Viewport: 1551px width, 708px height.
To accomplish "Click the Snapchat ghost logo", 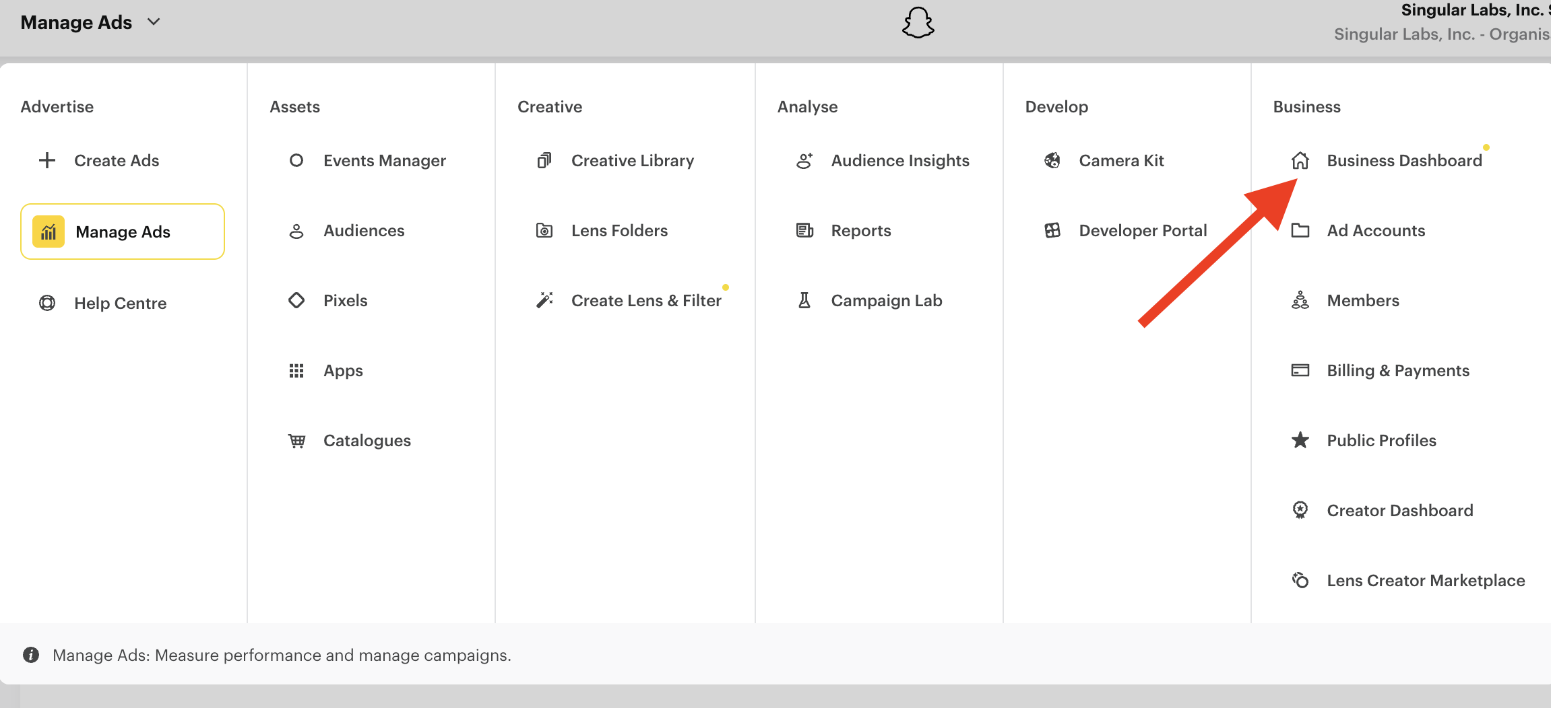I will coord(918,23).
